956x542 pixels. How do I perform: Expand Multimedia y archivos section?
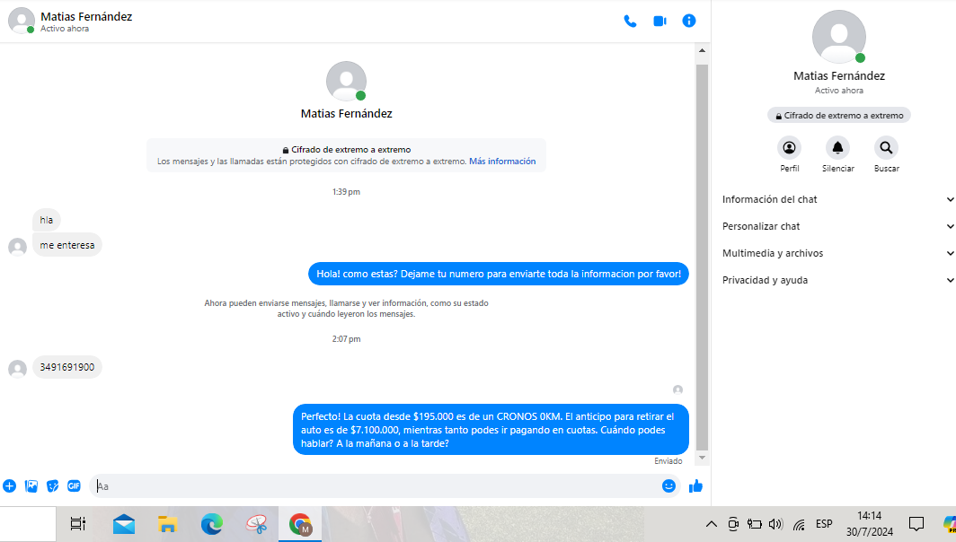click(x=836, y=253)
